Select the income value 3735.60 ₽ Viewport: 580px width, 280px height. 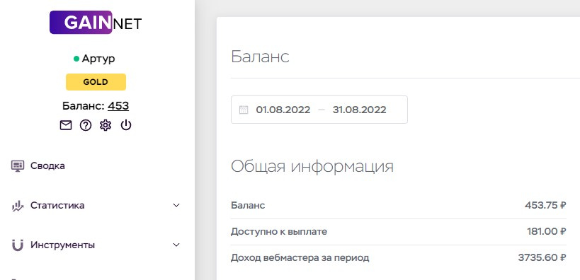542,258
